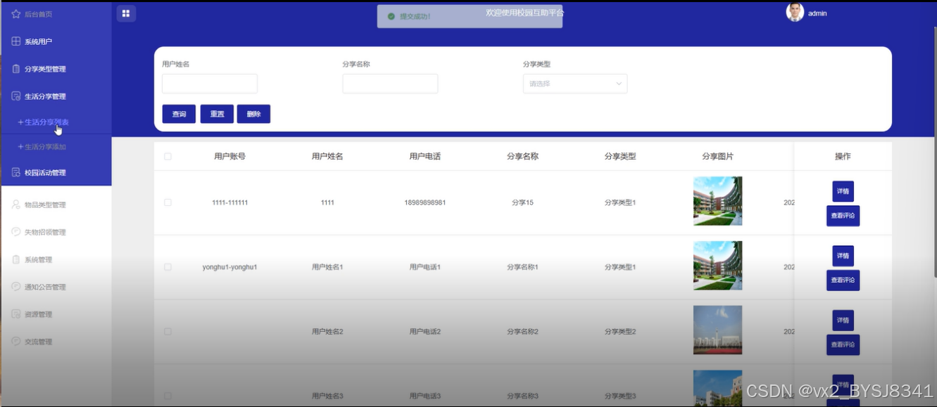
Task: Open the 分享15 row image thumbnail
Action: [x=717, y=201]
